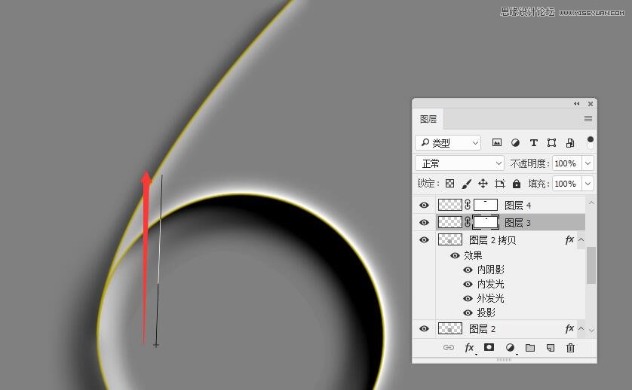The height and width of the screenshot is (390, 632).
Task: Open the Layers panel options menu
Action: coord(588,119)
